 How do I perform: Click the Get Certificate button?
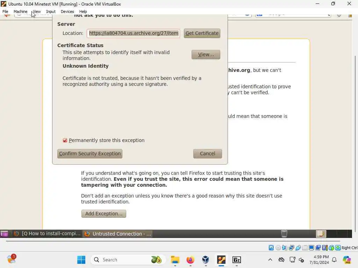point(202,33)
